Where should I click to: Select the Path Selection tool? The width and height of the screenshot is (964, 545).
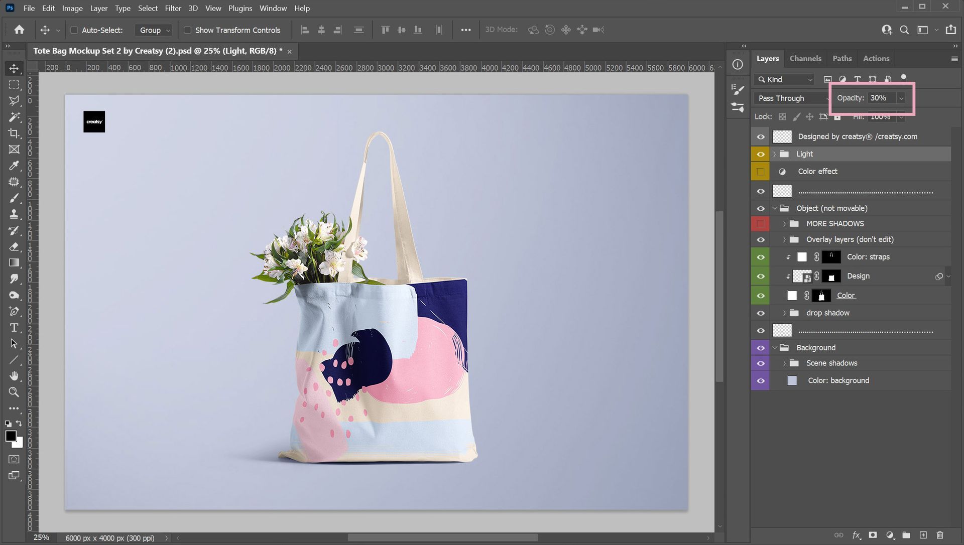(x=14, y=343)
